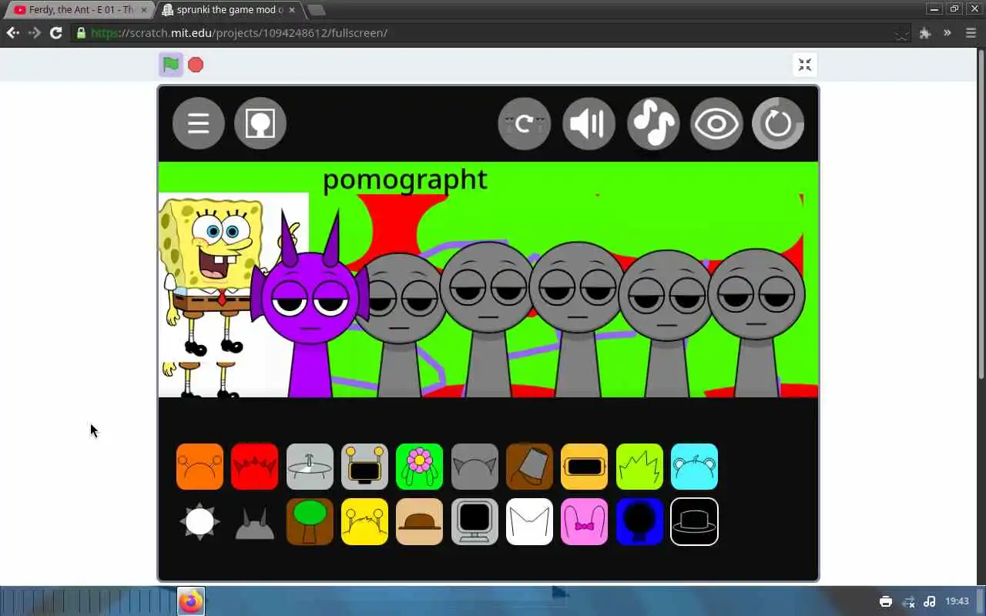
Task: Select the yellow-orange visor screen icon
Action: (x=584, y=467)
